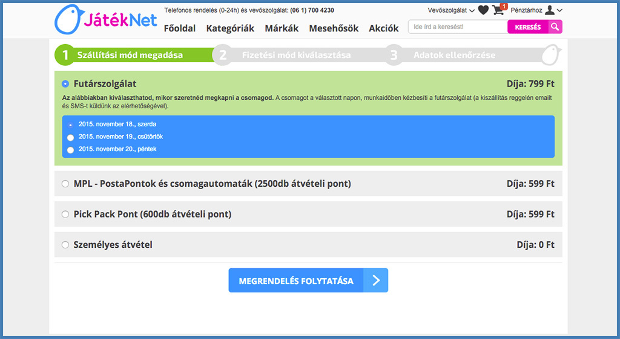Click the arrow on the continue order button
The height and width of the screenshot is (339, 620).
pyautogui.click(x=376, y=280)
